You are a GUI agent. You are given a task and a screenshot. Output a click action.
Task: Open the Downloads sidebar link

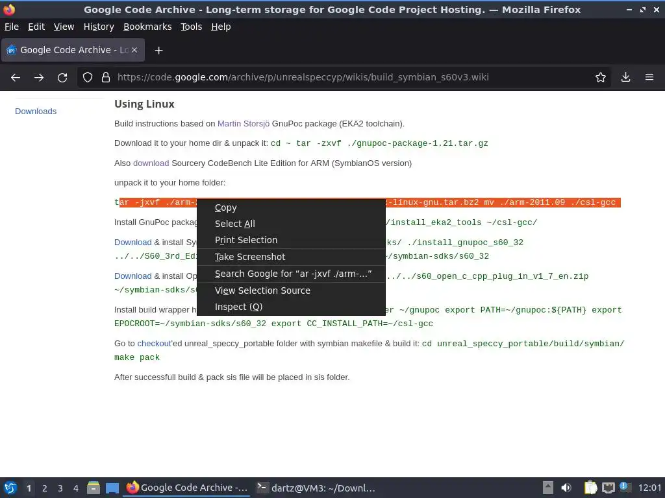click(x=36, y=112)
